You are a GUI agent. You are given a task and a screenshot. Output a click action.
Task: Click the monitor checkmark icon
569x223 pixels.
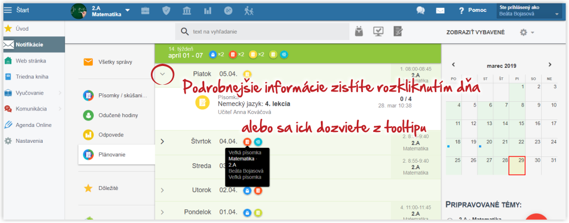click(378, 32)
